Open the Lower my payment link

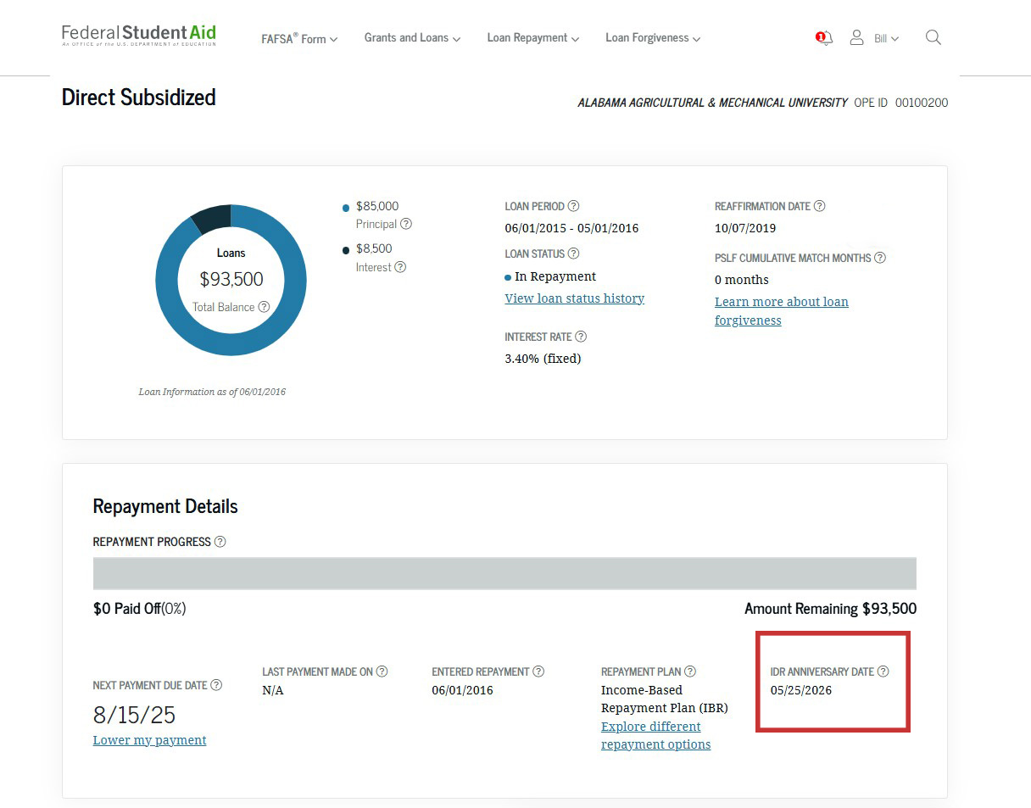coord(149,740)
